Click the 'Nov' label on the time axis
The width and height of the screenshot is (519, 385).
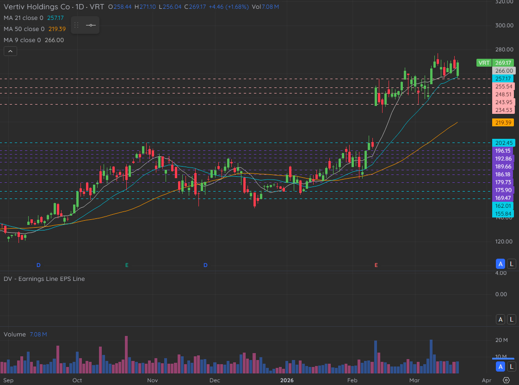click(153, 380)
